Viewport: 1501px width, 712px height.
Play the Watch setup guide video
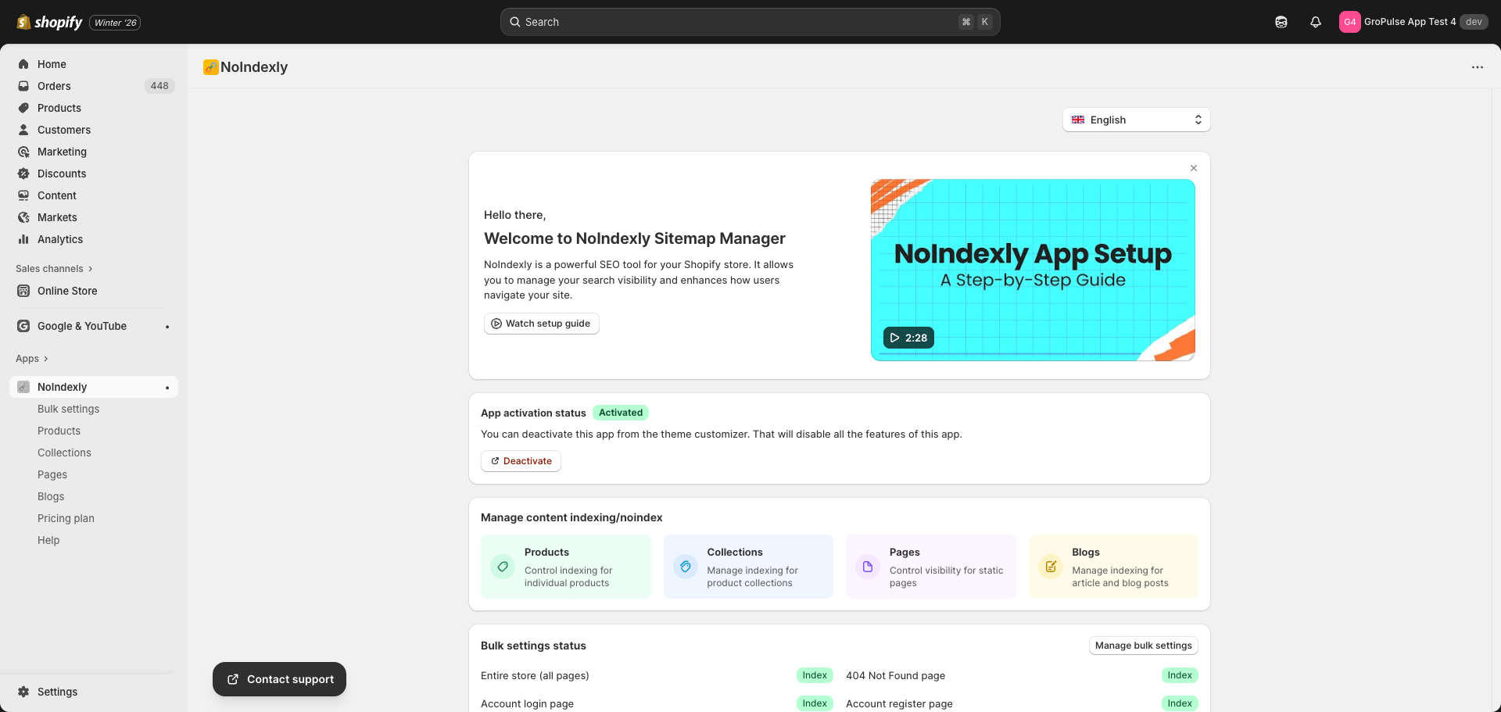[541, 323]
